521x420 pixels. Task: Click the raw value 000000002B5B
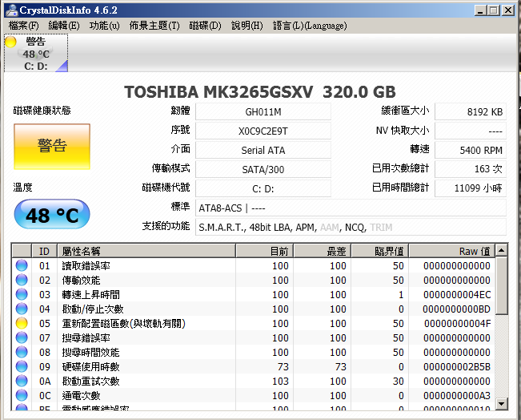457,367
